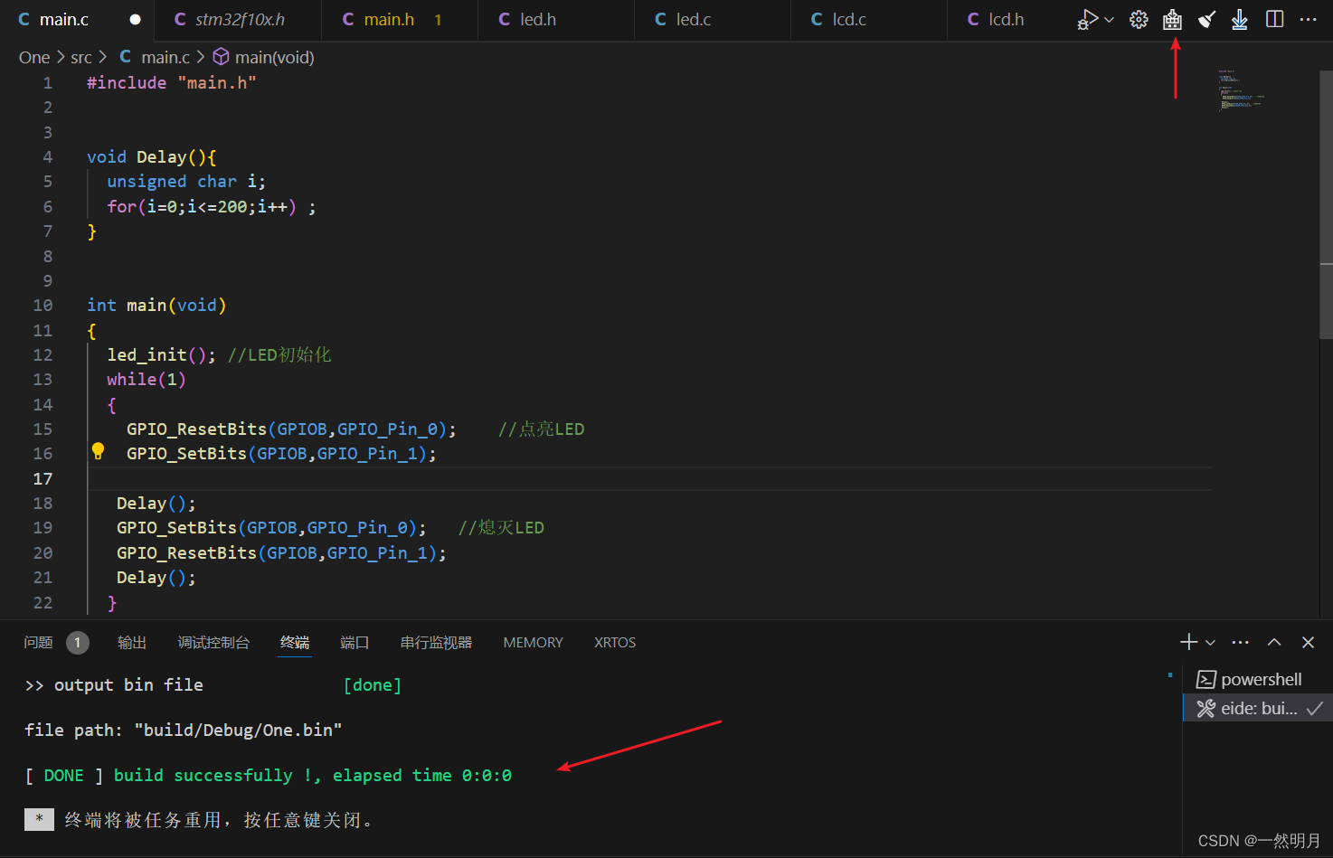Select the powershell terminal entry
This screenshot has height=858, width=1333.
tap(1257, 680)
